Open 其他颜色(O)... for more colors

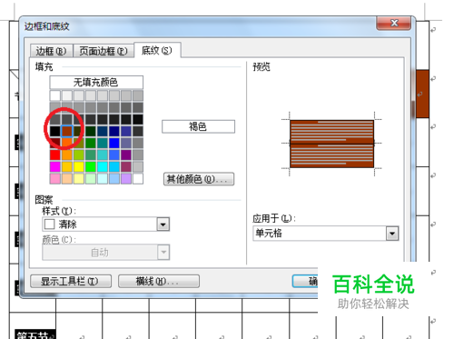[x=199, y=179]
